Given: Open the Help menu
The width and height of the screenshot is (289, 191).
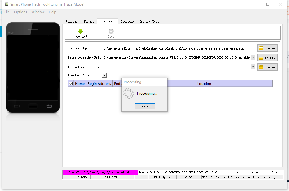Looking at the screenshot, I should [52, 12].
